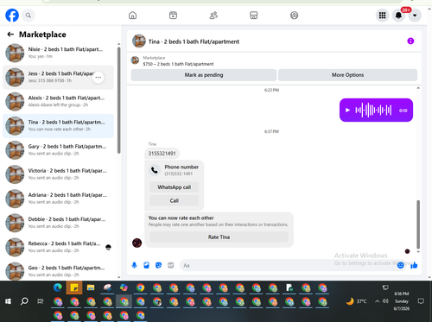
Task: Open the Groups profile-circle icon
Action: click(294, 16)
